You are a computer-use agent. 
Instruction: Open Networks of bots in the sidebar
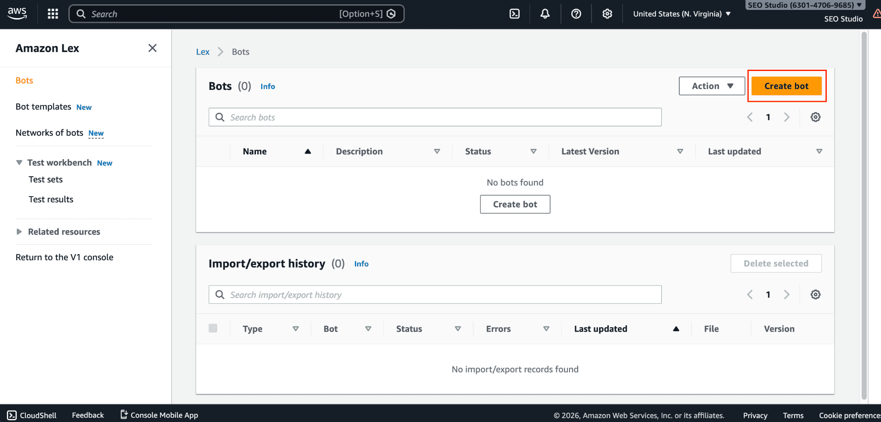(x=49, y=132)
